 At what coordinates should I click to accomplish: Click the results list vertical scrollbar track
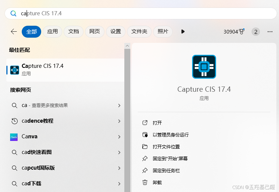pos(127,120)
